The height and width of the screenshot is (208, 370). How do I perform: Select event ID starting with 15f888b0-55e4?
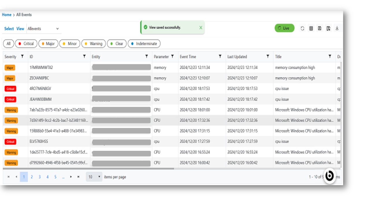click(x=58, y=131)
